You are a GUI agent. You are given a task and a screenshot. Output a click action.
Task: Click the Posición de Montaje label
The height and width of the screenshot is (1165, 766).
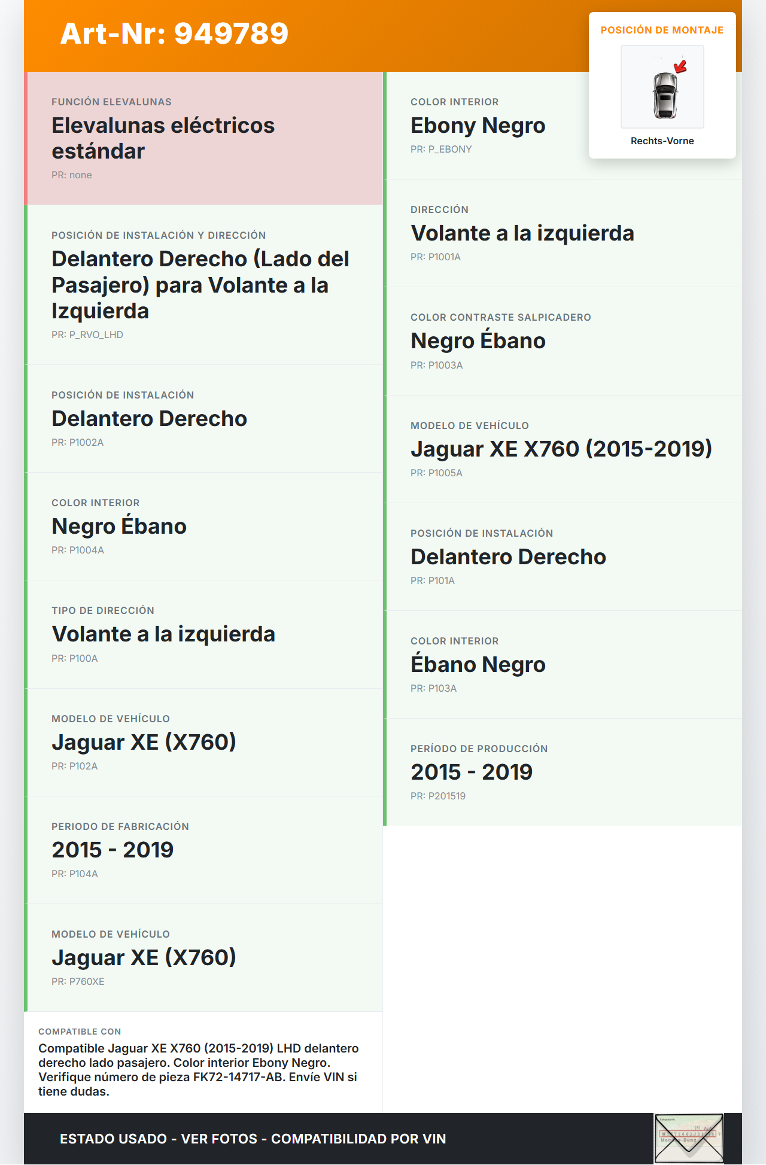pos(662,30)
